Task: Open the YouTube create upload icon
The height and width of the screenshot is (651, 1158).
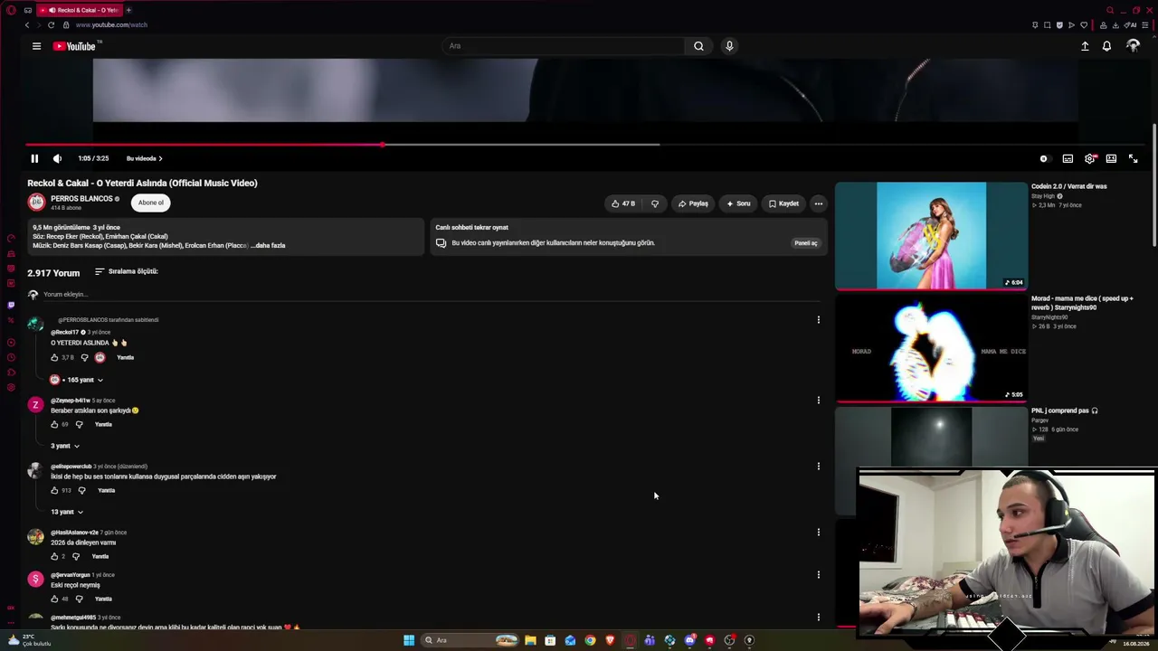Action: point(1085,46)
